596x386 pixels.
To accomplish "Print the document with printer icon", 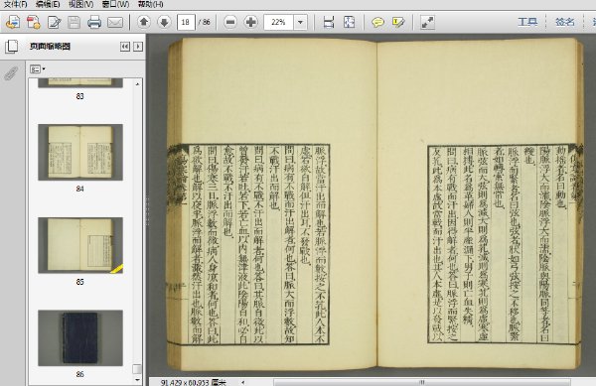I will click(94, 22).
